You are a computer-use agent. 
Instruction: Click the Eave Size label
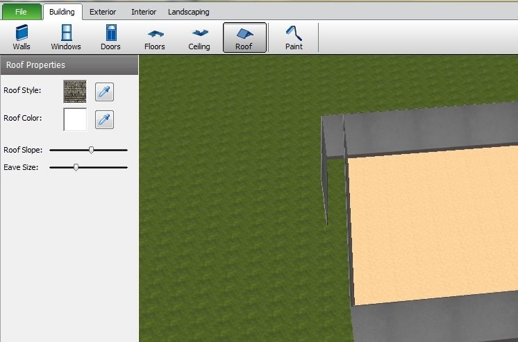pyautogui.click(x=21, y=167)
